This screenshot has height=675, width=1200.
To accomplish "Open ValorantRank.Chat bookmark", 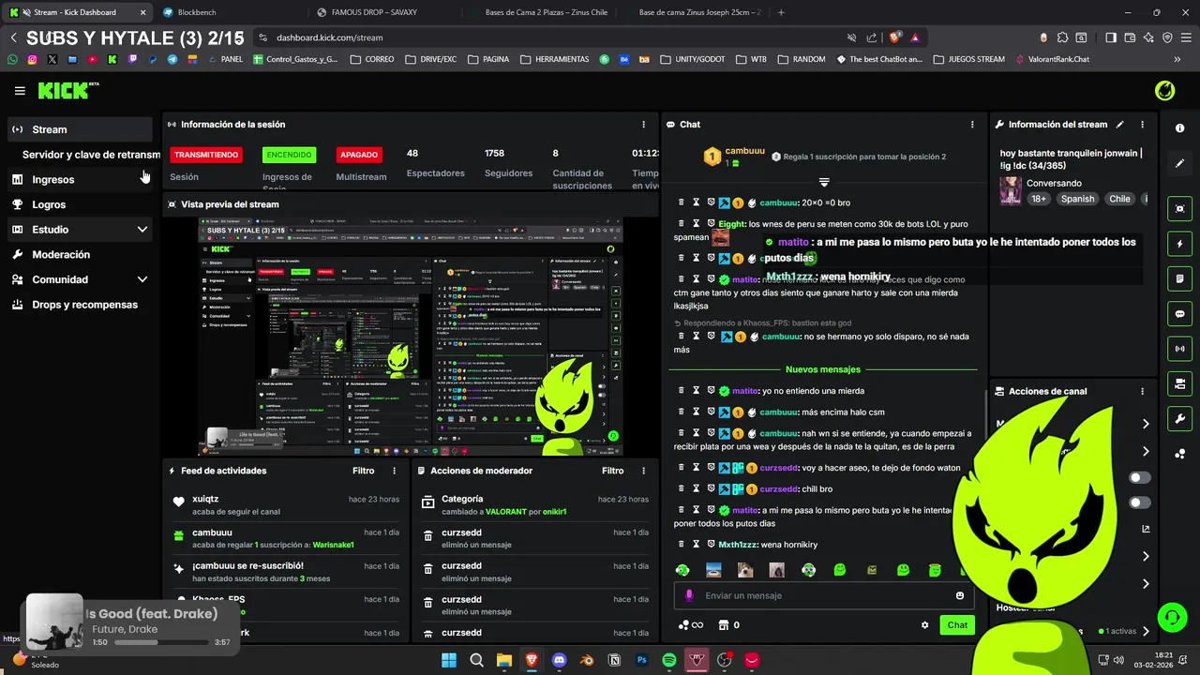I will click(x=1052, y=59).
